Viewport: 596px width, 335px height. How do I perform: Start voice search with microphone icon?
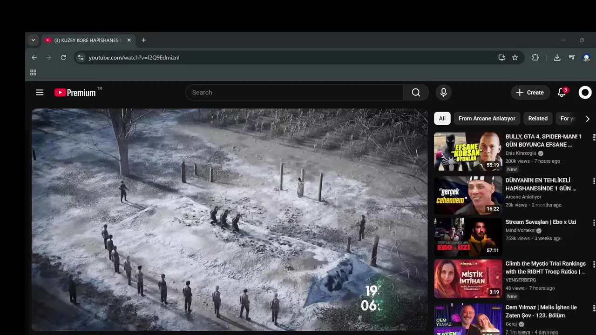(443, 93)
